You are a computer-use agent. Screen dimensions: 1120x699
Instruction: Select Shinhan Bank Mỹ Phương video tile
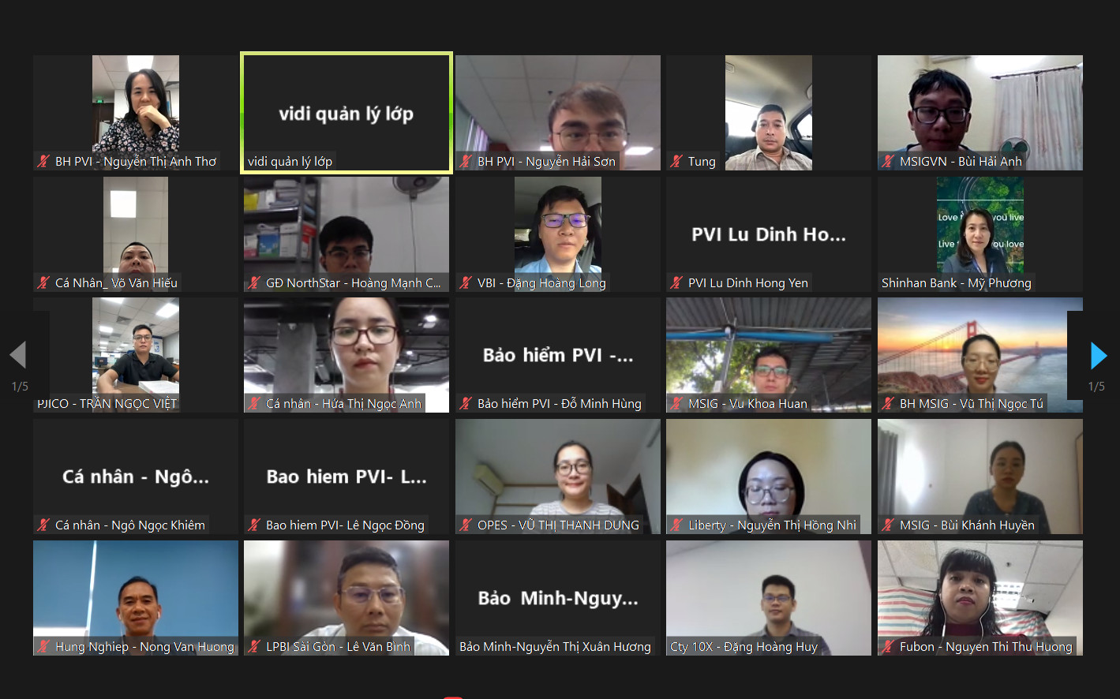[980, 234]
